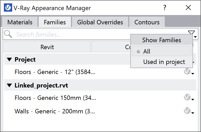Screen dimensions: 201x132
Task: Open V-Ray dropdown for Floors Generic 12" row
Action: pyautogui.click(x=189, y=72)
